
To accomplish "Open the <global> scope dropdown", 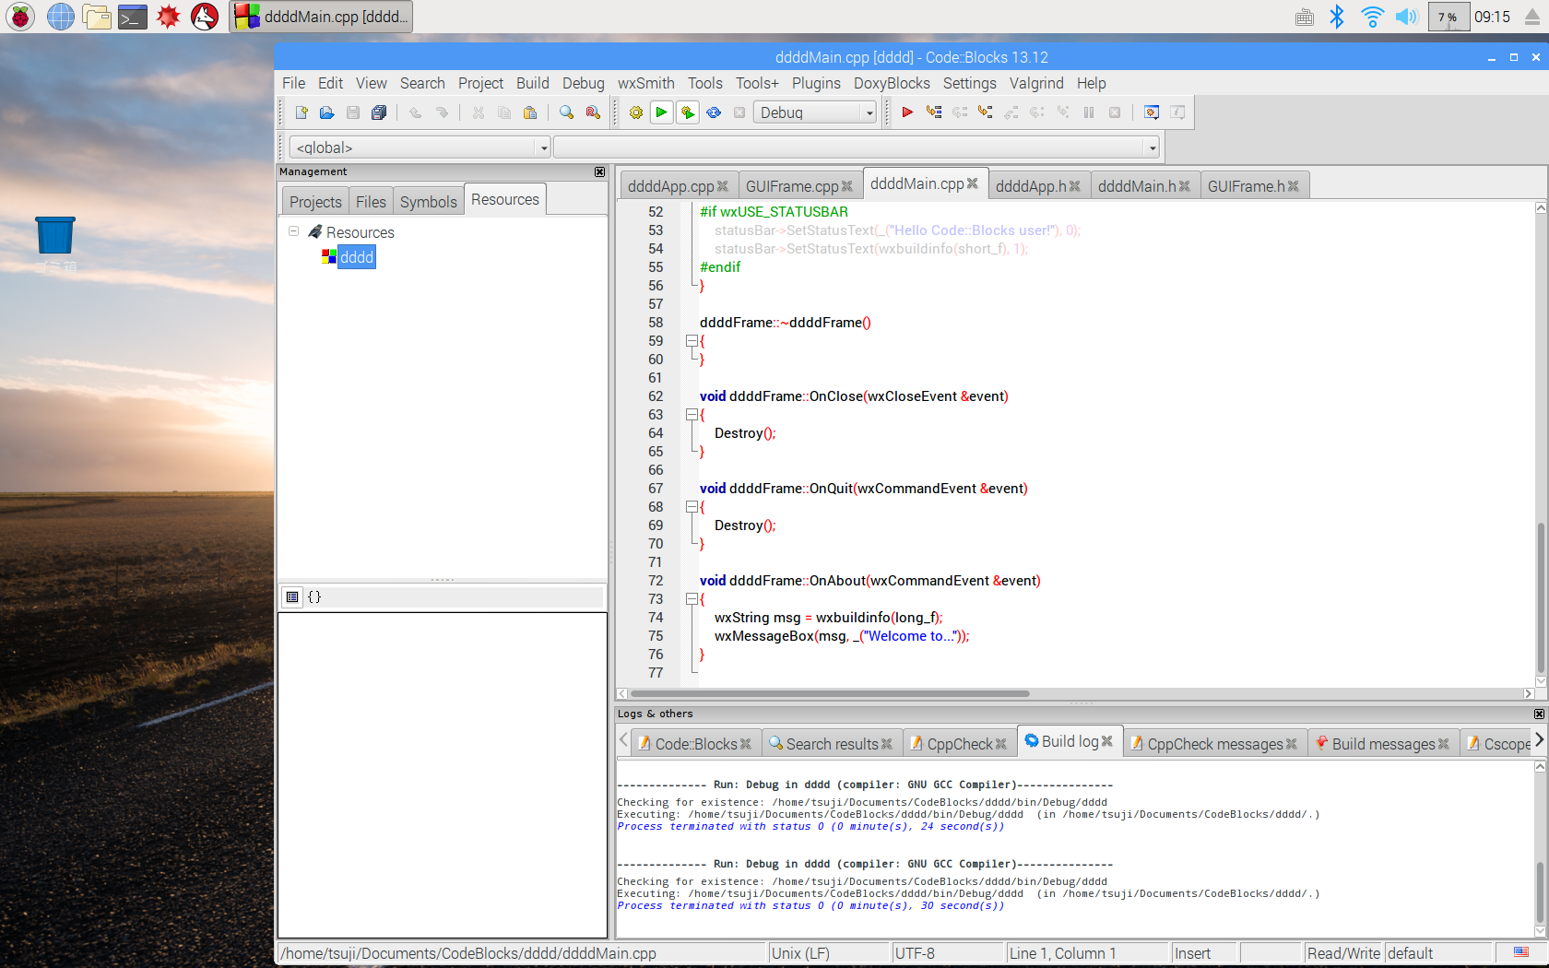I will (544, 148).
